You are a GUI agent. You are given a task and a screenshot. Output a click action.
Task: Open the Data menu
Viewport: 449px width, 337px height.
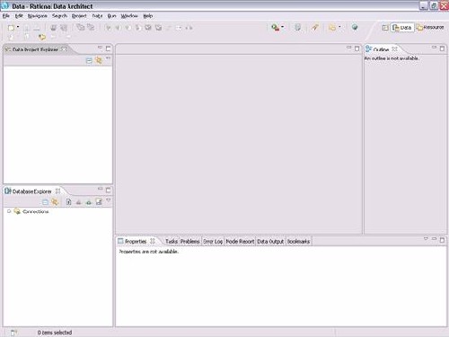[x=97, y=16]
